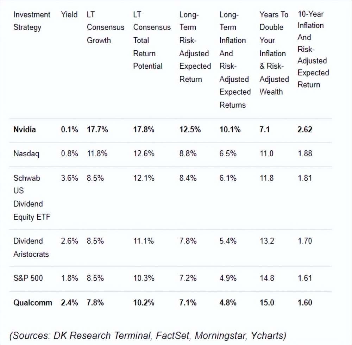352x345 pixels.
Task: Select the Schwab ETF 3.6% yield cell
Action: coord(69,178)
